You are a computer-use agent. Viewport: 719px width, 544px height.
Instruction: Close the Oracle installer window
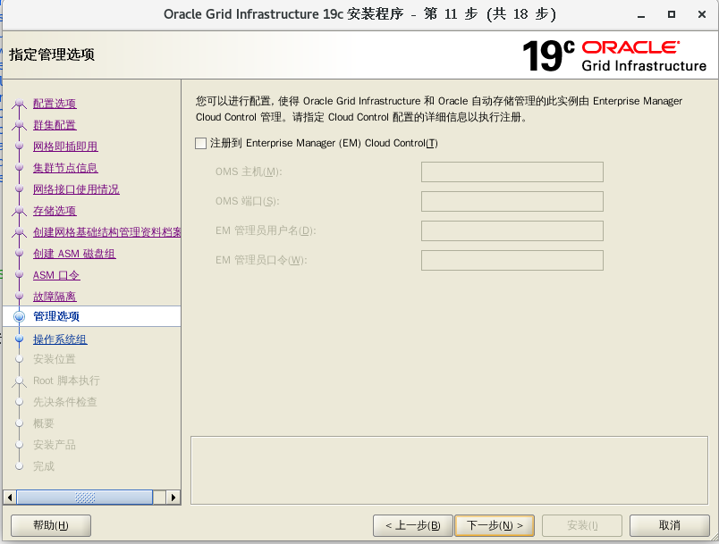(702, 14)
